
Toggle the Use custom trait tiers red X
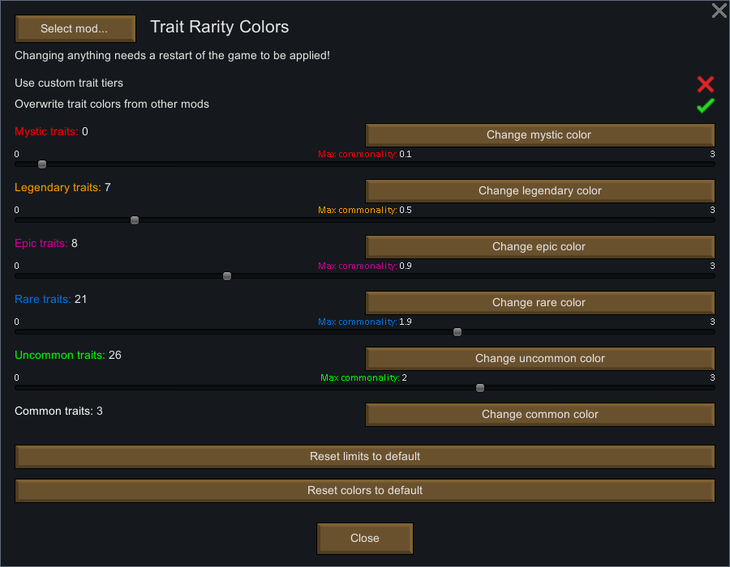[706, 84]
